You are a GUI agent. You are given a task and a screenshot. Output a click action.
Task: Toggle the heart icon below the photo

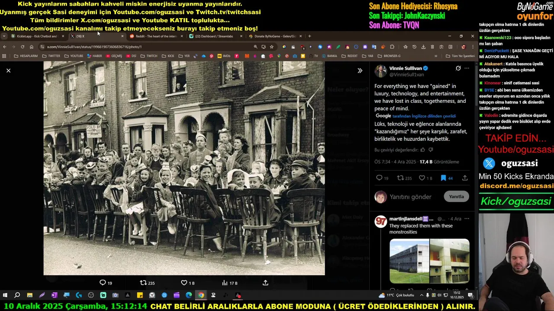tap(184, 283)
